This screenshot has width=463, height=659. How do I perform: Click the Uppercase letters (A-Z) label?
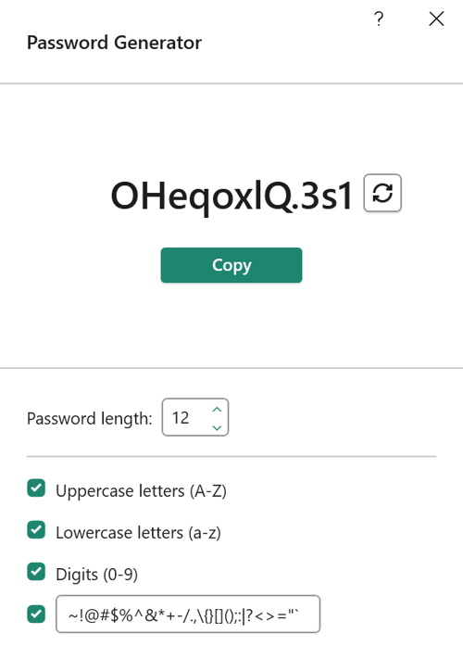tap(141, 491)
